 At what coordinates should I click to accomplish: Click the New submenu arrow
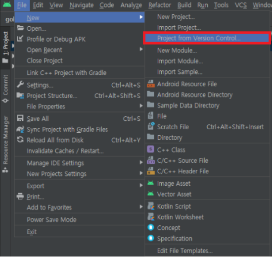tap(141, 17)
